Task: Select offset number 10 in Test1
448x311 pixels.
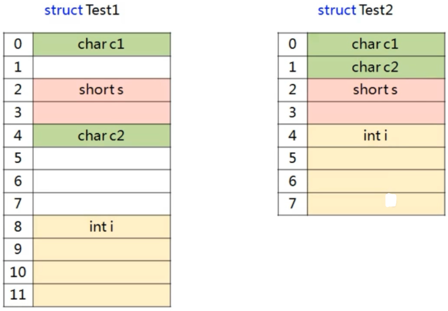Action: click(x=18, y=272)
